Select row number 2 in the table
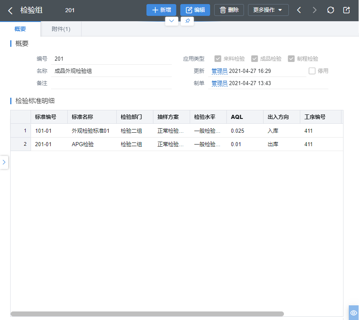The height and width of the screenshot is (320, 359). [x=21, y=144]
